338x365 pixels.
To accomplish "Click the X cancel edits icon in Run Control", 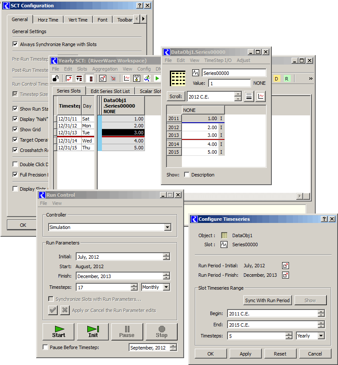I will coord(65,310).
